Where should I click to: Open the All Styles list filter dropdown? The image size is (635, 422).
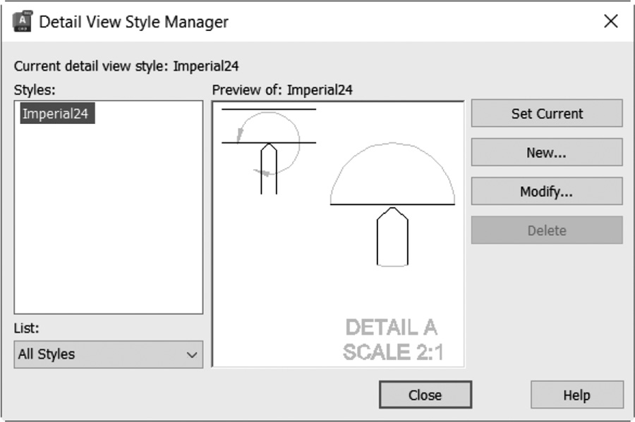[109, 354]
